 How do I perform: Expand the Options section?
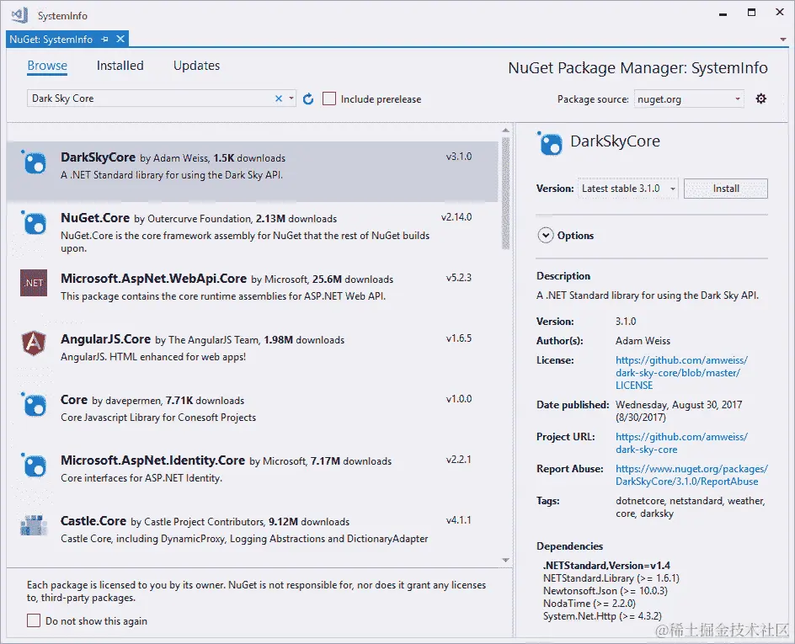pos(546,235)
